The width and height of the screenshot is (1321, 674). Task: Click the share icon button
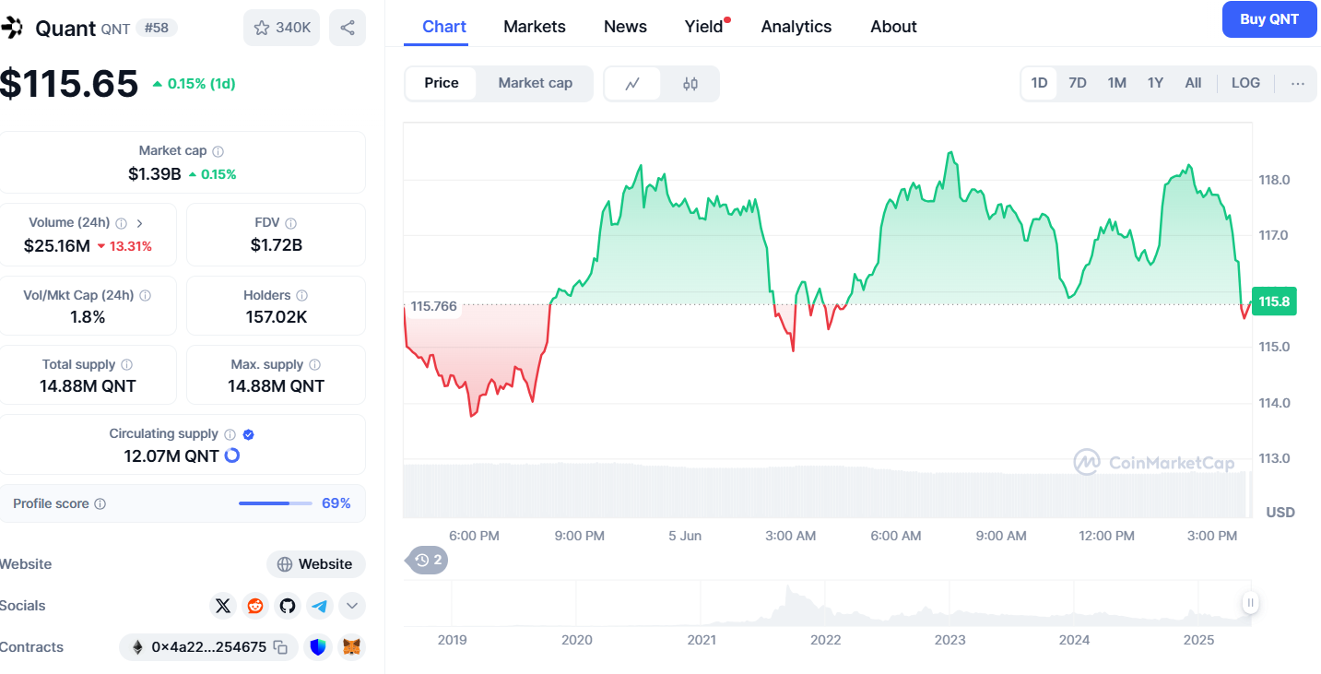(x=348, y=28)
